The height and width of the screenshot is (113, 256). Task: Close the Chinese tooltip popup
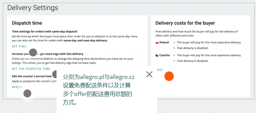click(149, 74)
